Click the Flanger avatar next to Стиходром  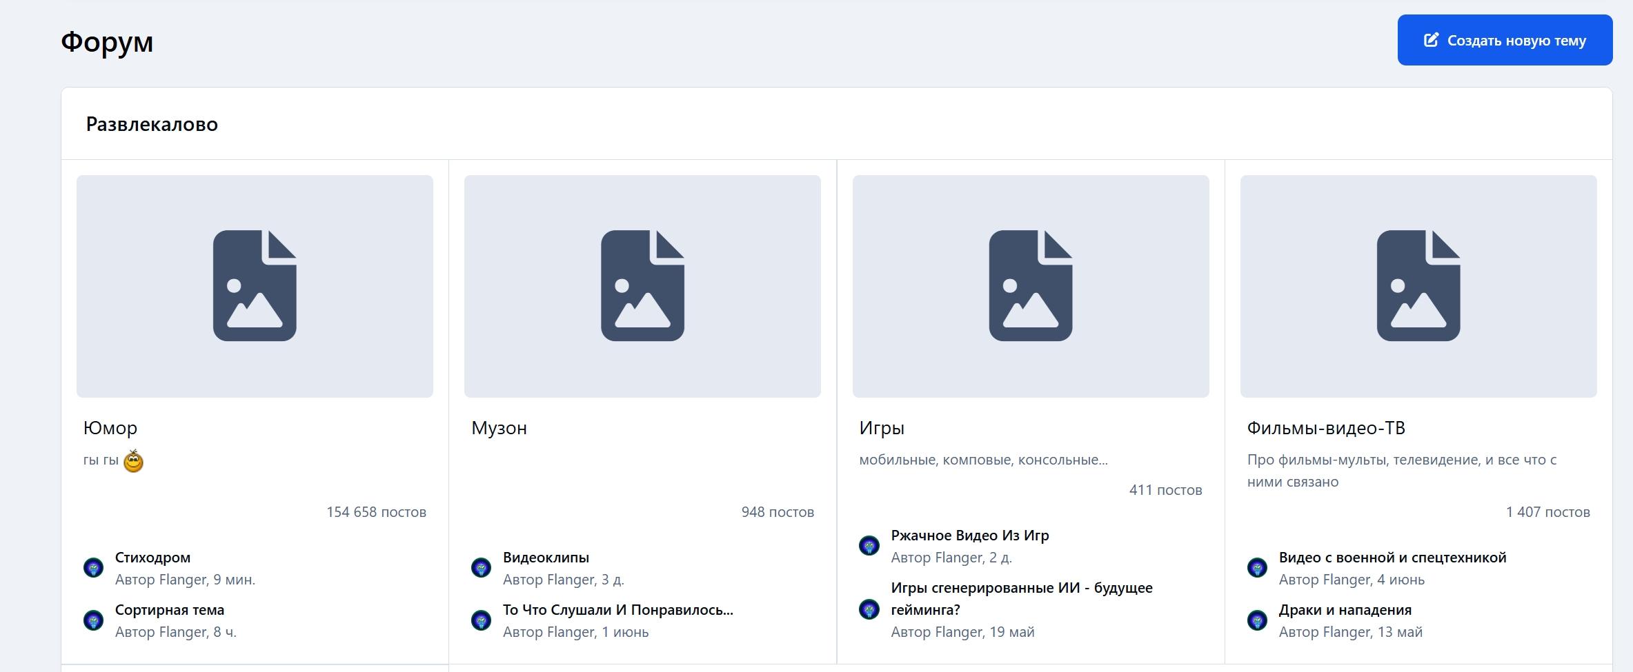(x=93, y=568)
